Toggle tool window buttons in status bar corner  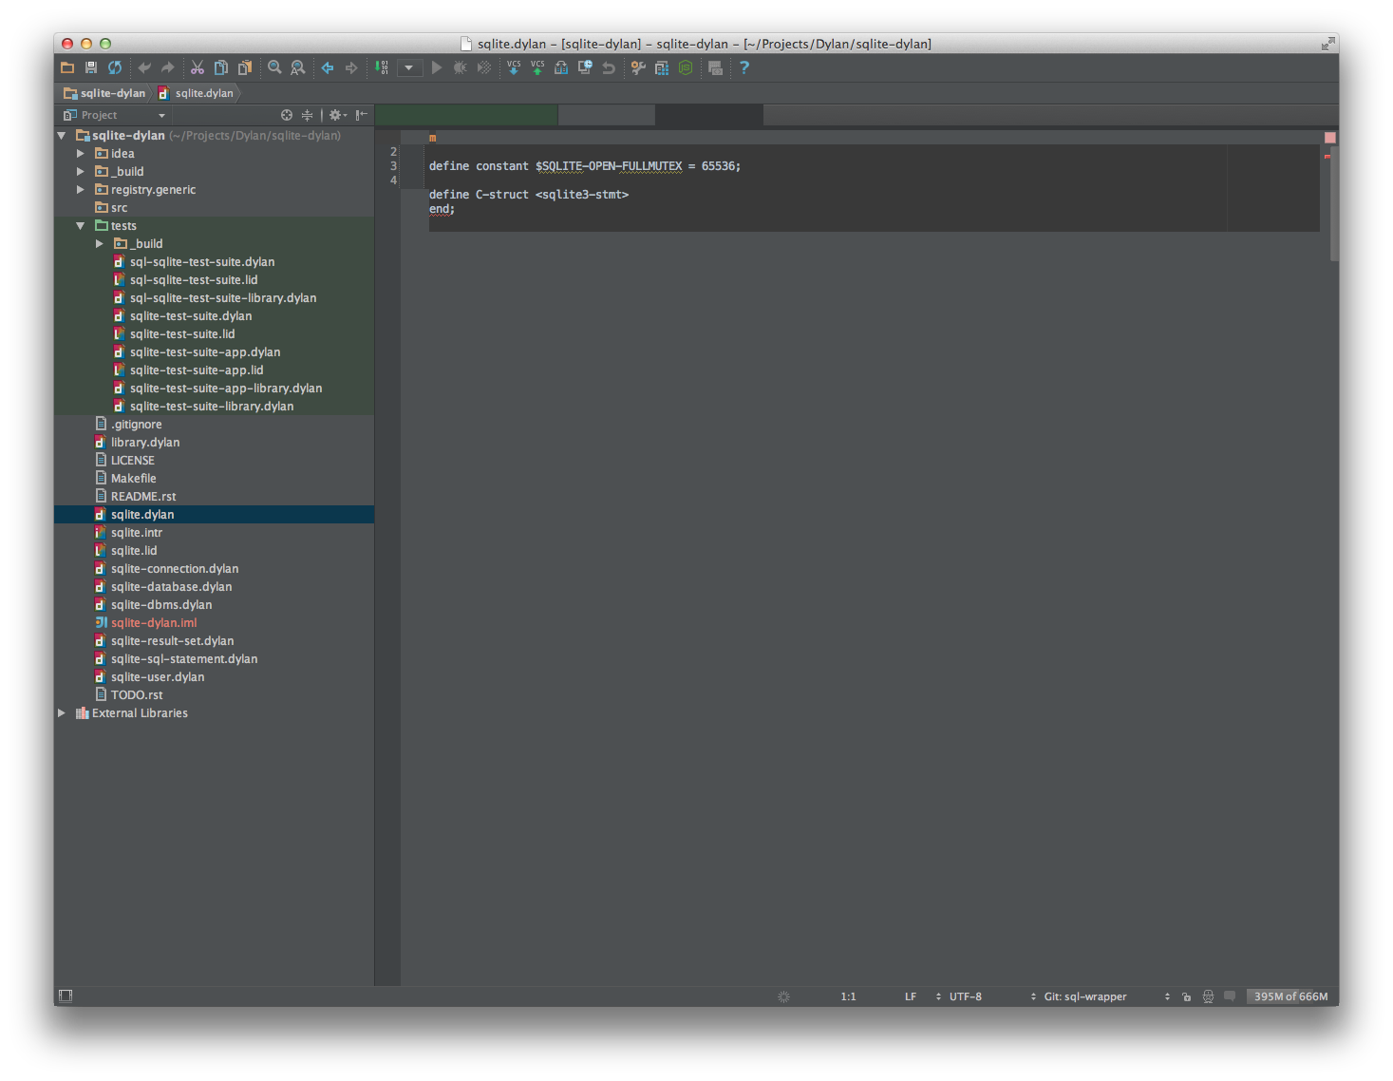click(66, 996)
